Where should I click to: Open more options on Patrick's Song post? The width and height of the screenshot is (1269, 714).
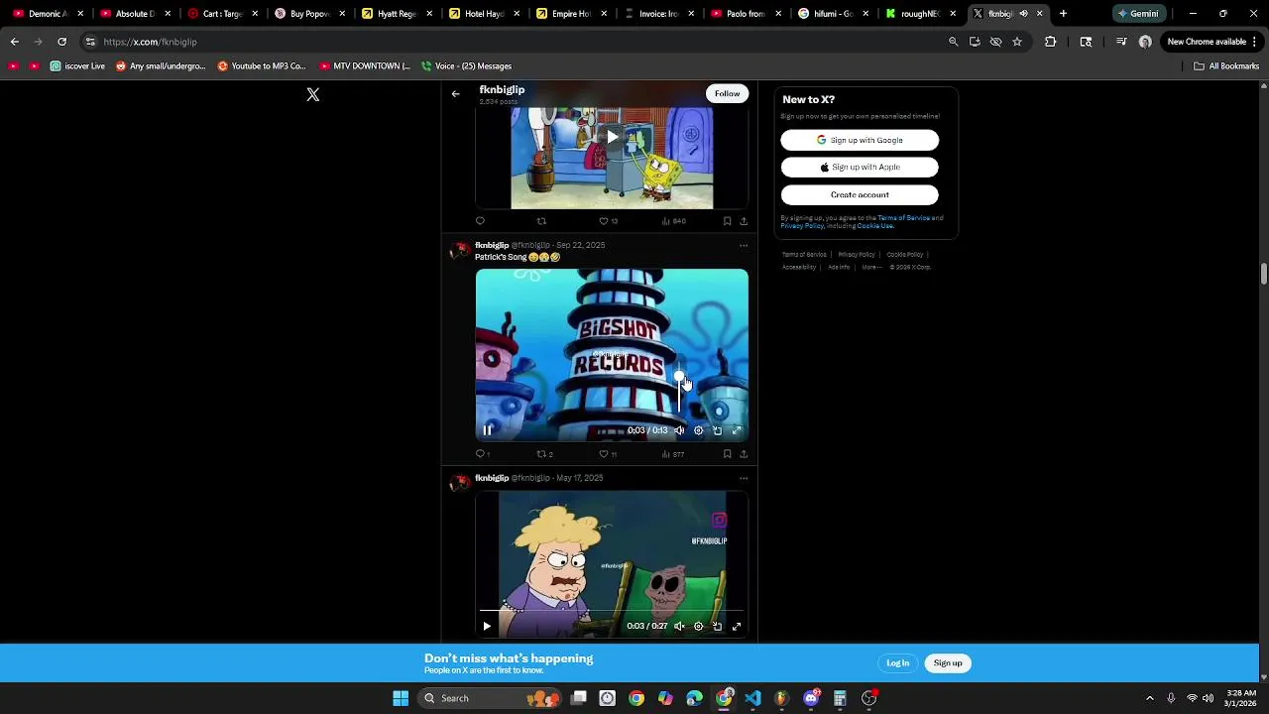(x=744, y=245)
